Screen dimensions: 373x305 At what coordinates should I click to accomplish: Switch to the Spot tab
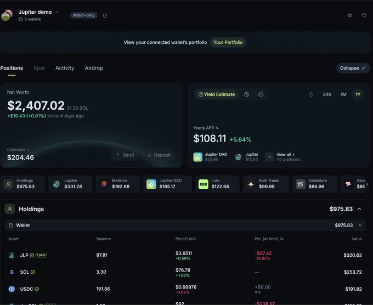[39, 68]
